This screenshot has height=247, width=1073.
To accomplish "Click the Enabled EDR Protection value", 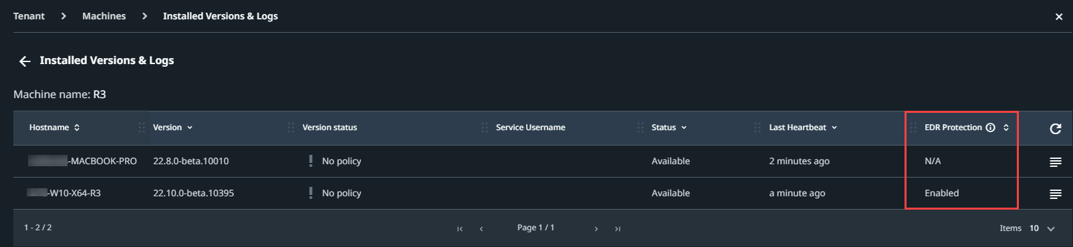I will [941, 193].
